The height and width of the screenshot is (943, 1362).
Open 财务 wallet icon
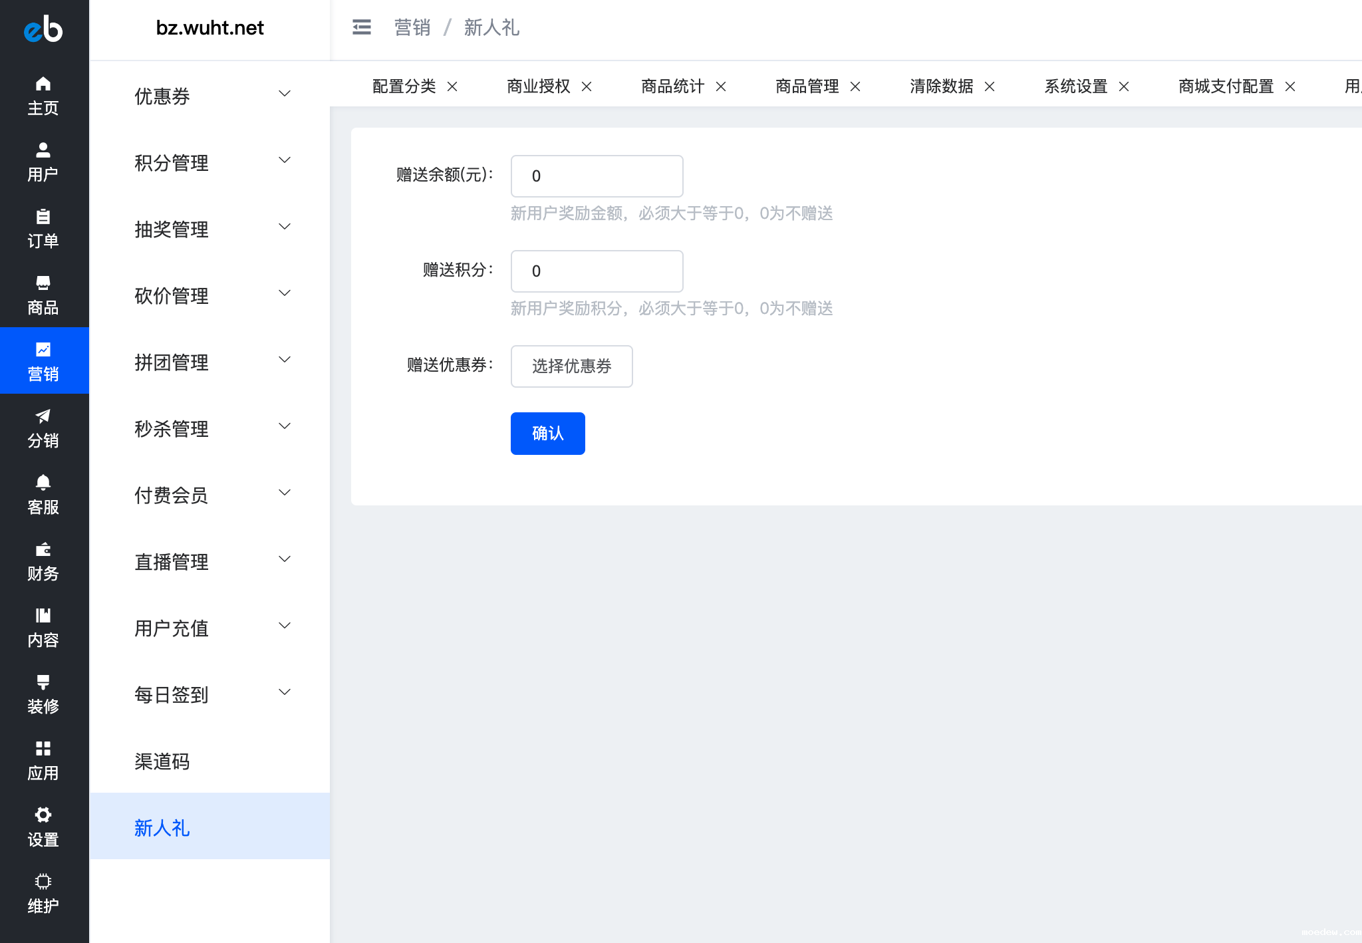pos(43,549)
